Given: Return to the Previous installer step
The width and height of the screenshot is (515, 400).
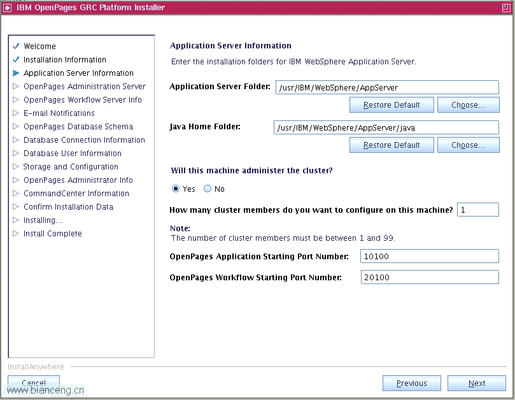Looking at the screenshot, I should pyautogui.click(x=411, y=383).
